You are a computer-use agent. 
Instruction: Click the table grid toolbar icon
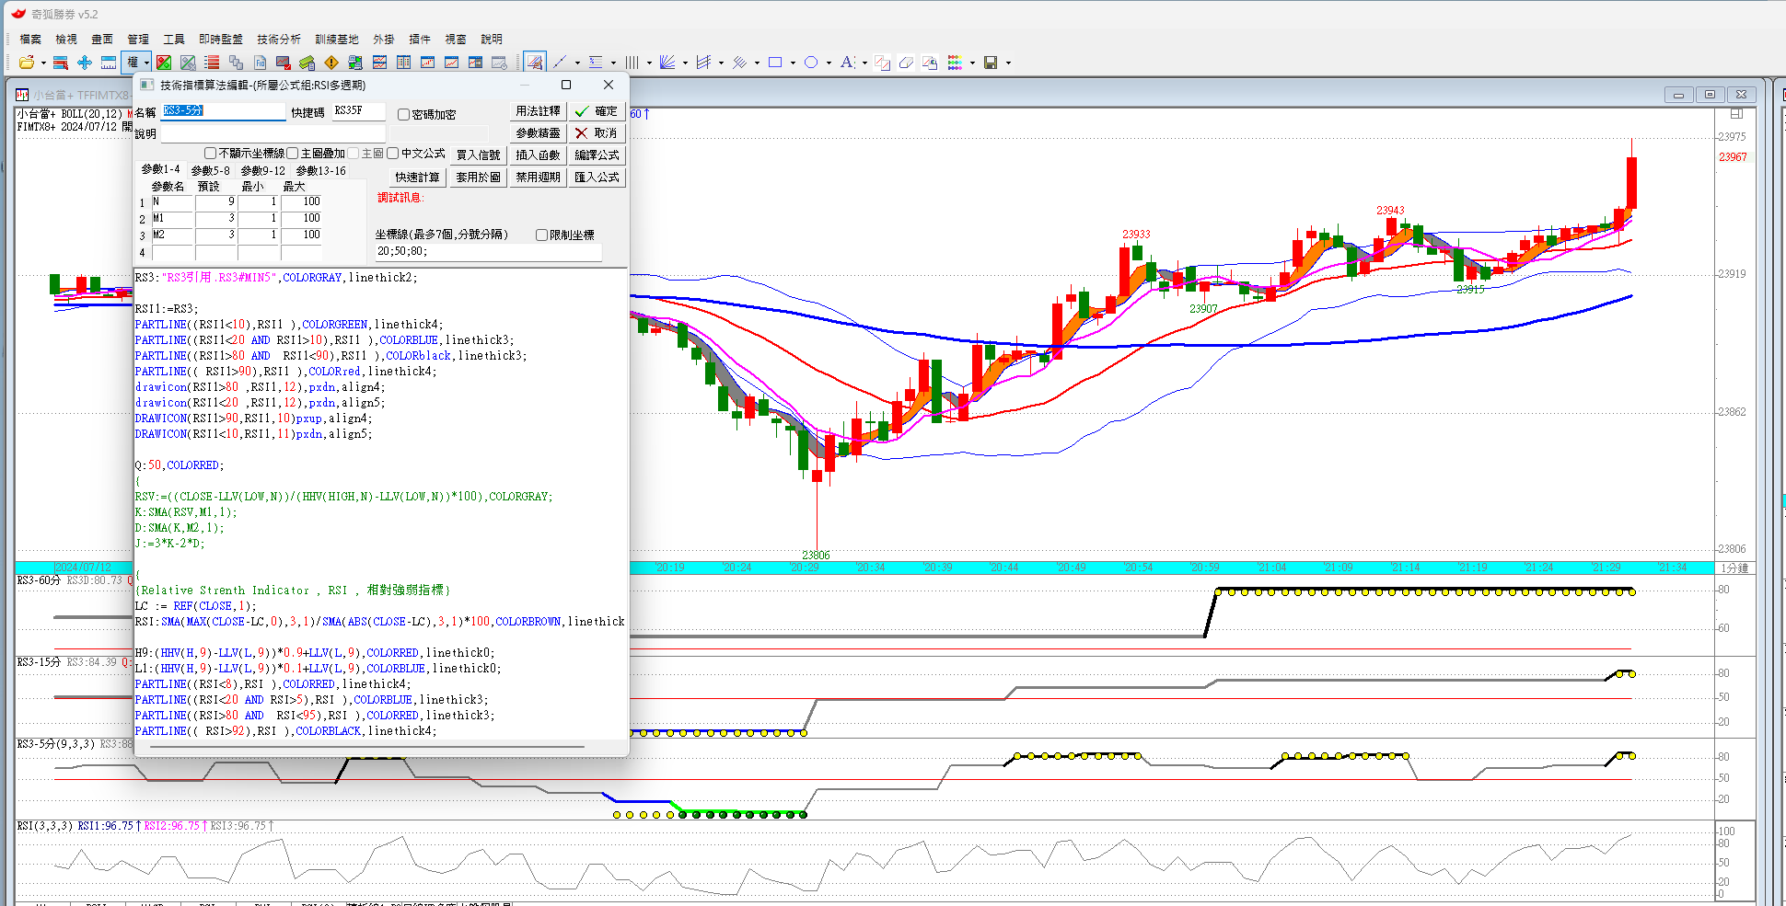[403, 63]
